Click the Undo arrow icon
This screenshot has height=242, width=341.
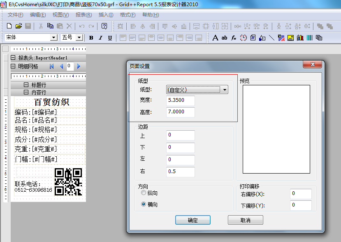[x=82, y=26]
